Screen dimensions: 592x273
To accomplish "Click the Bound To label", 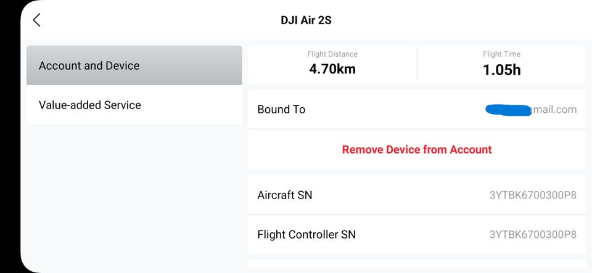I will [281, 109].
